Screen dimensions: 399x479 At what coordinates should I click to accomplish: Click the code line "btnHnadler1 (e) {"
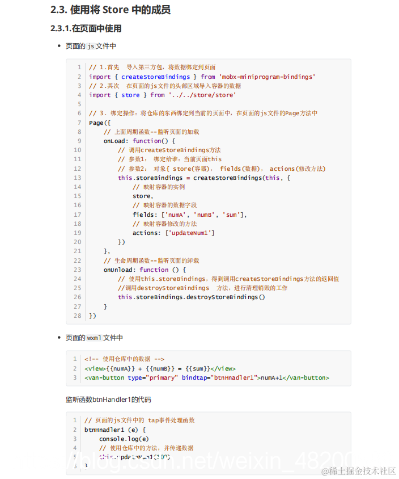(x=115, y=430)
